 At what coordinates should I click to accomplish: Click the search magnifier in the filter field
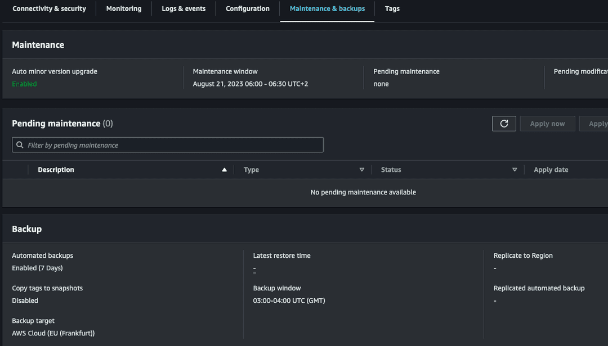pos(20,144)
